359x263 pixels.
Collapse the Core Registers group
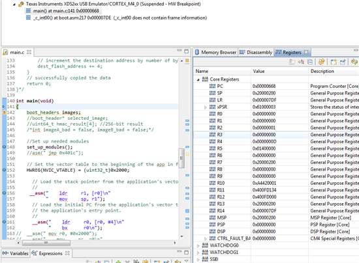(x=198, y=79)
